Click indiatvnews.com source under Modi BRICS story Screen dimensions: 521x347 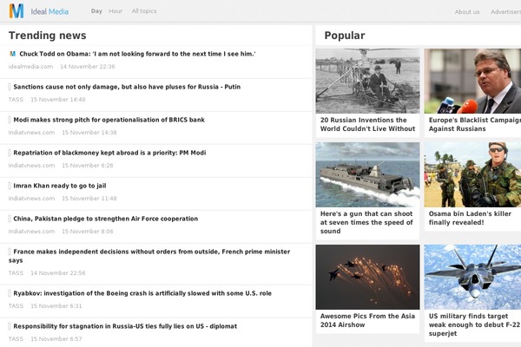pos(31,132)
